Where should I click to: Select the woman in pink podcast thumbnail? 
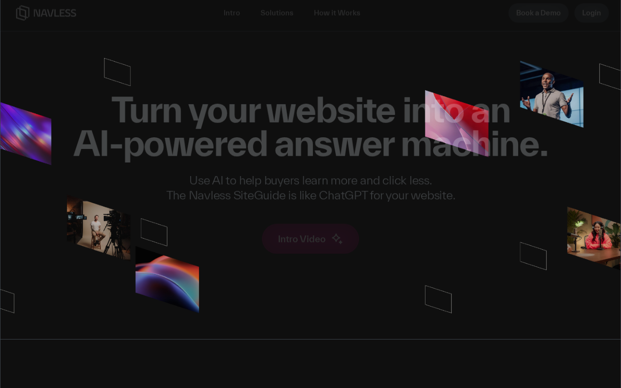click(594, 238)
